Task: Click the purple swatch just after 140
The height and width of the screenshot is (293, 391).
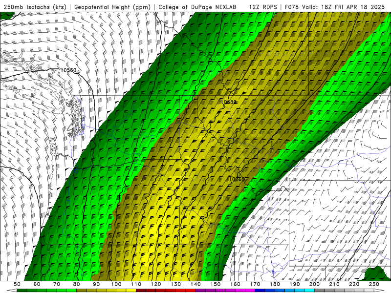Action: point(200,291)
